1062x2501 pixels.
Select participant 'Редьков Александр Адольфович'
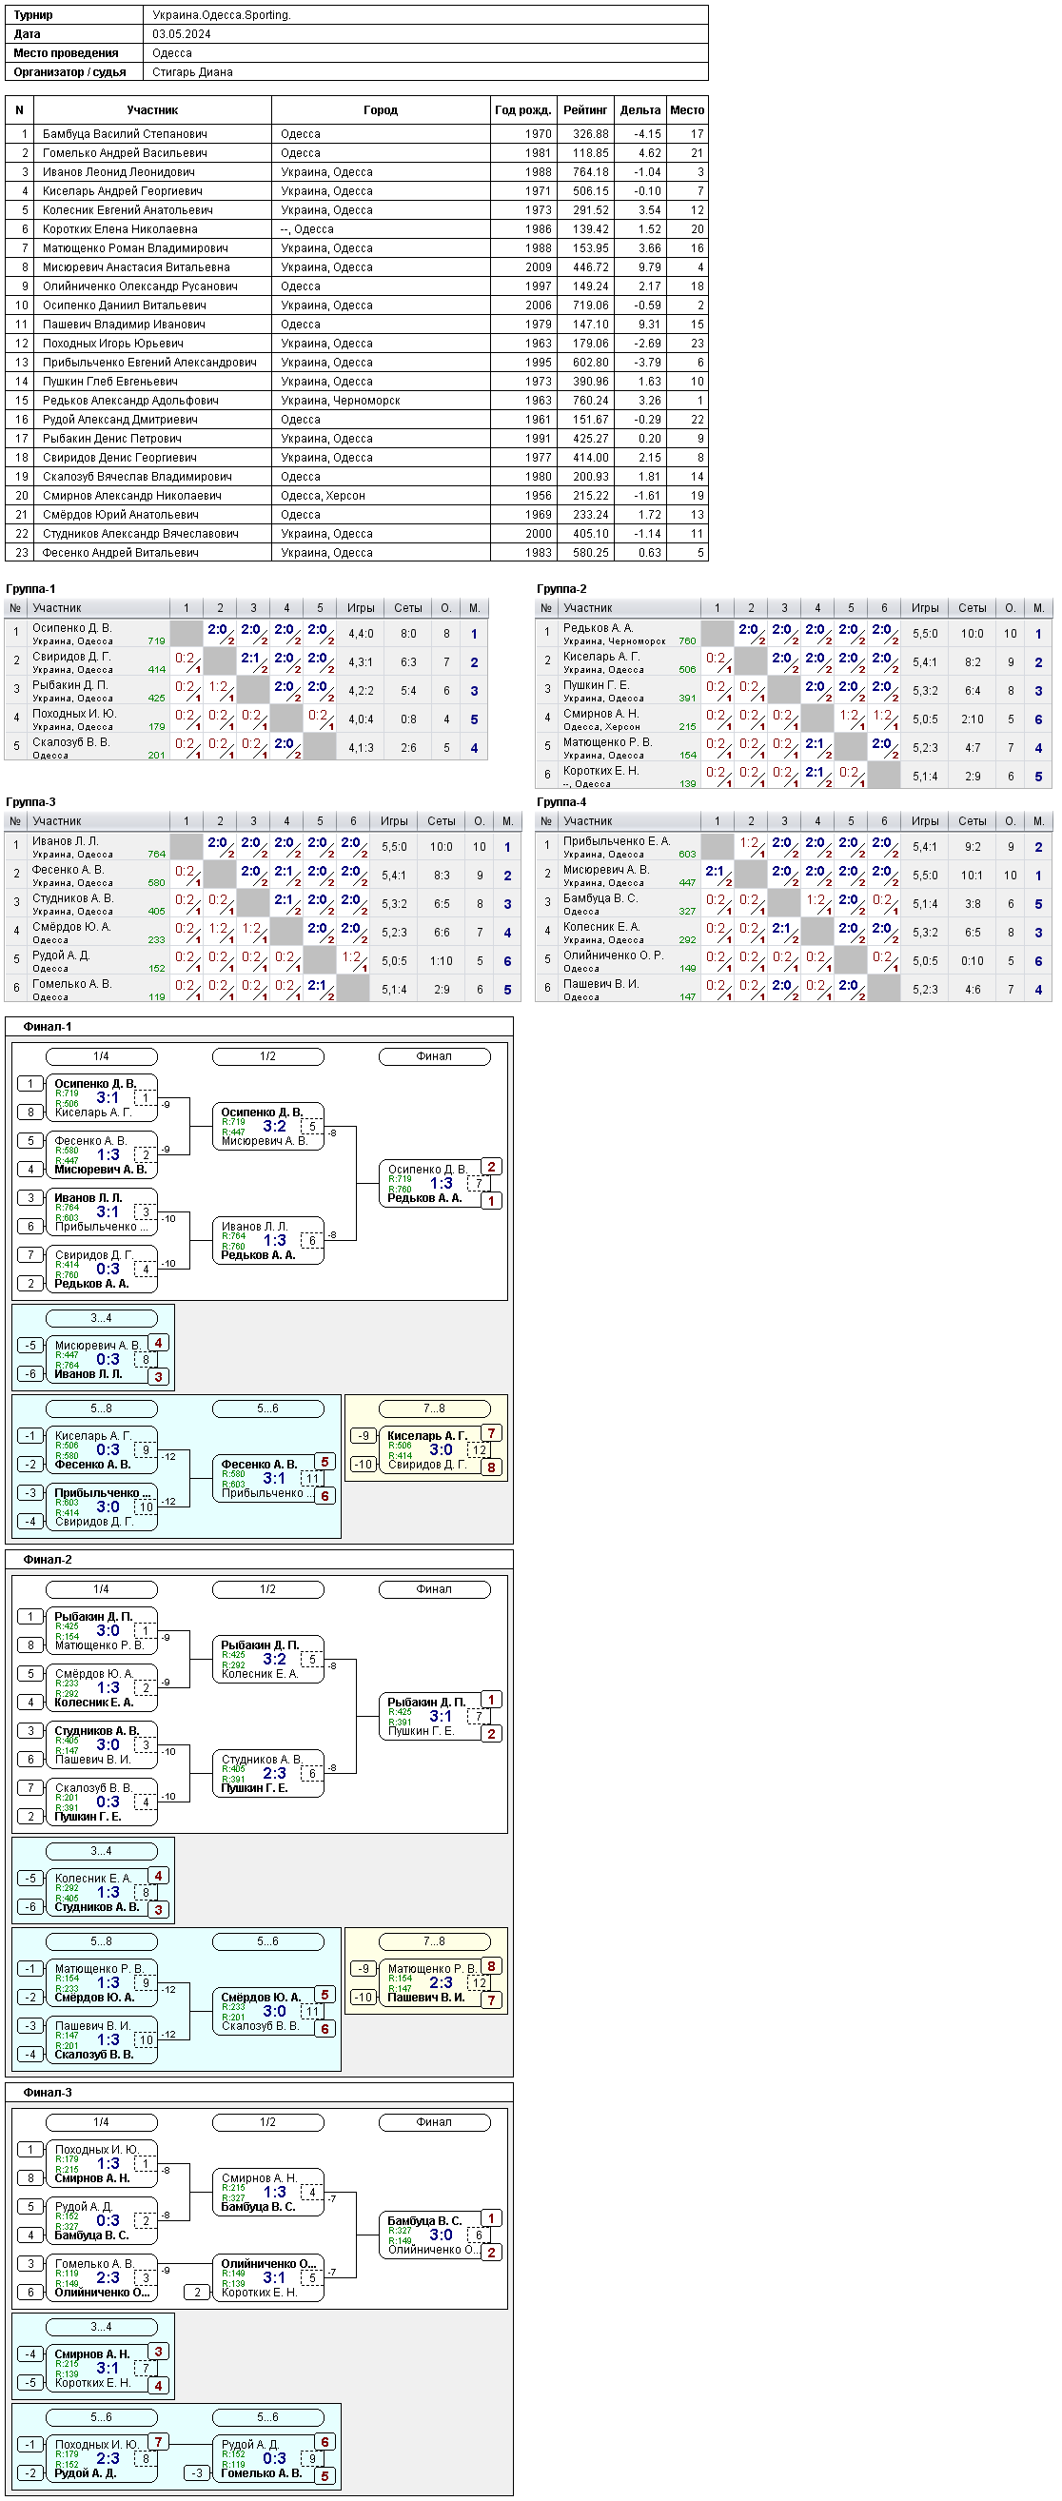[x=130, y=400]
